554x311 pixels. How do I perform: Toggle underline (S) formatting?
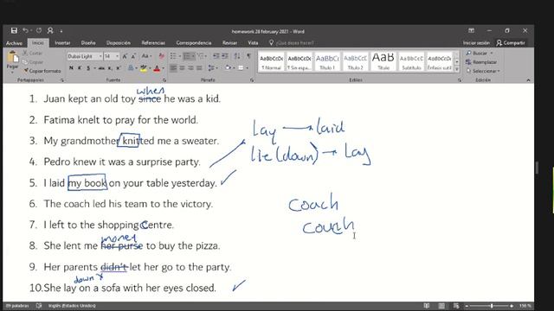(x=88, y=67)
